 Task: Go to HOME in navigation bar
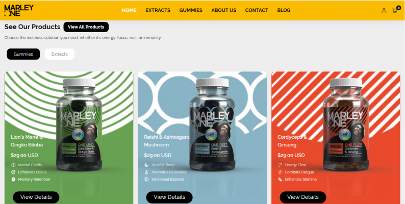point(129,10)
